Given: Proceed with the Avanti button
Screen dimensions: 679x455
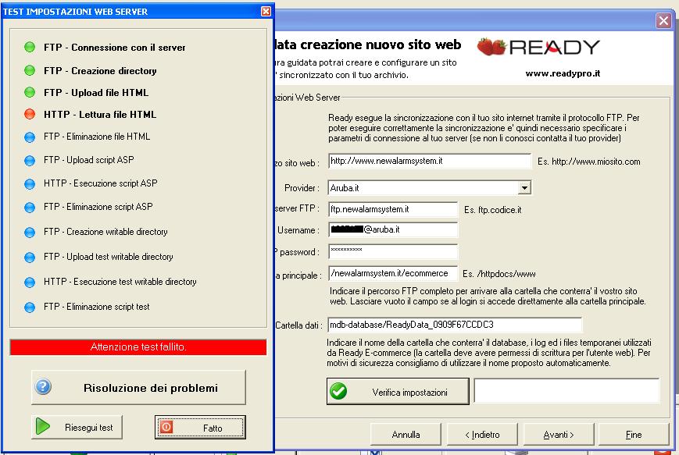Looking at the screenshot, I should click(559, 434).
